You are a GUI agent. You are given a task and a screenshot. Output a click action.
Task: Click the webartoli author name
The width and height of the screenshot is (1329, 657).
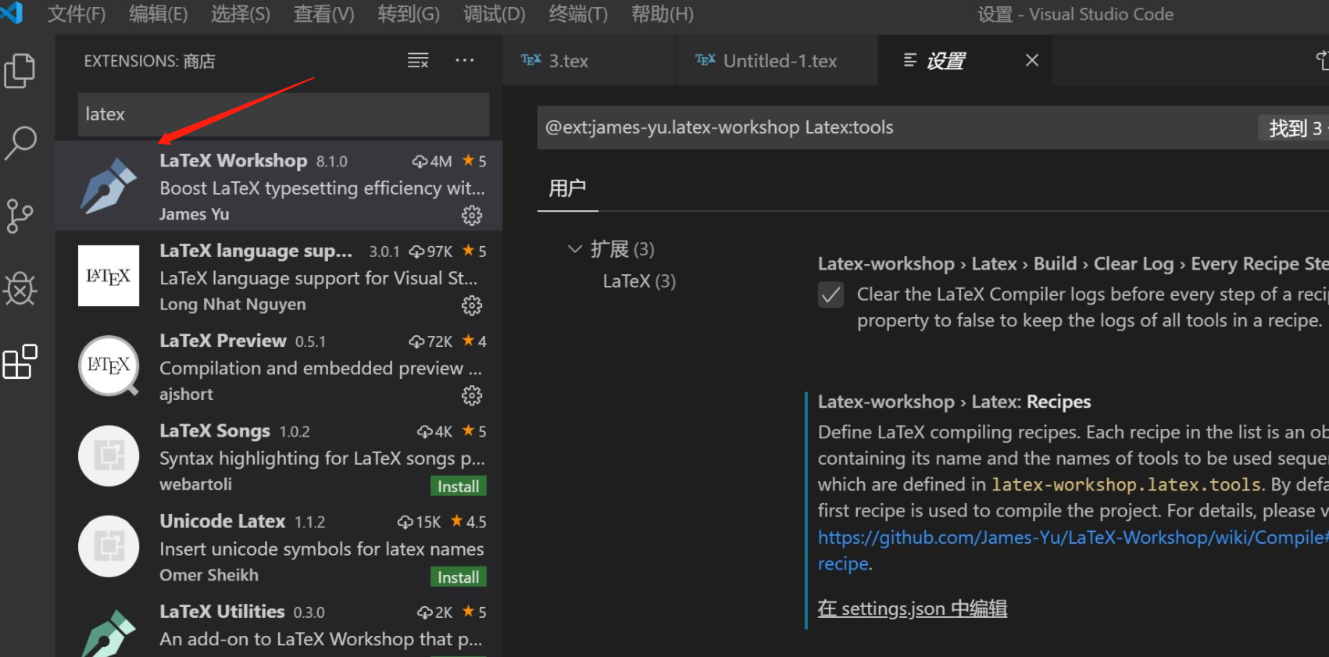coord(195,484)
